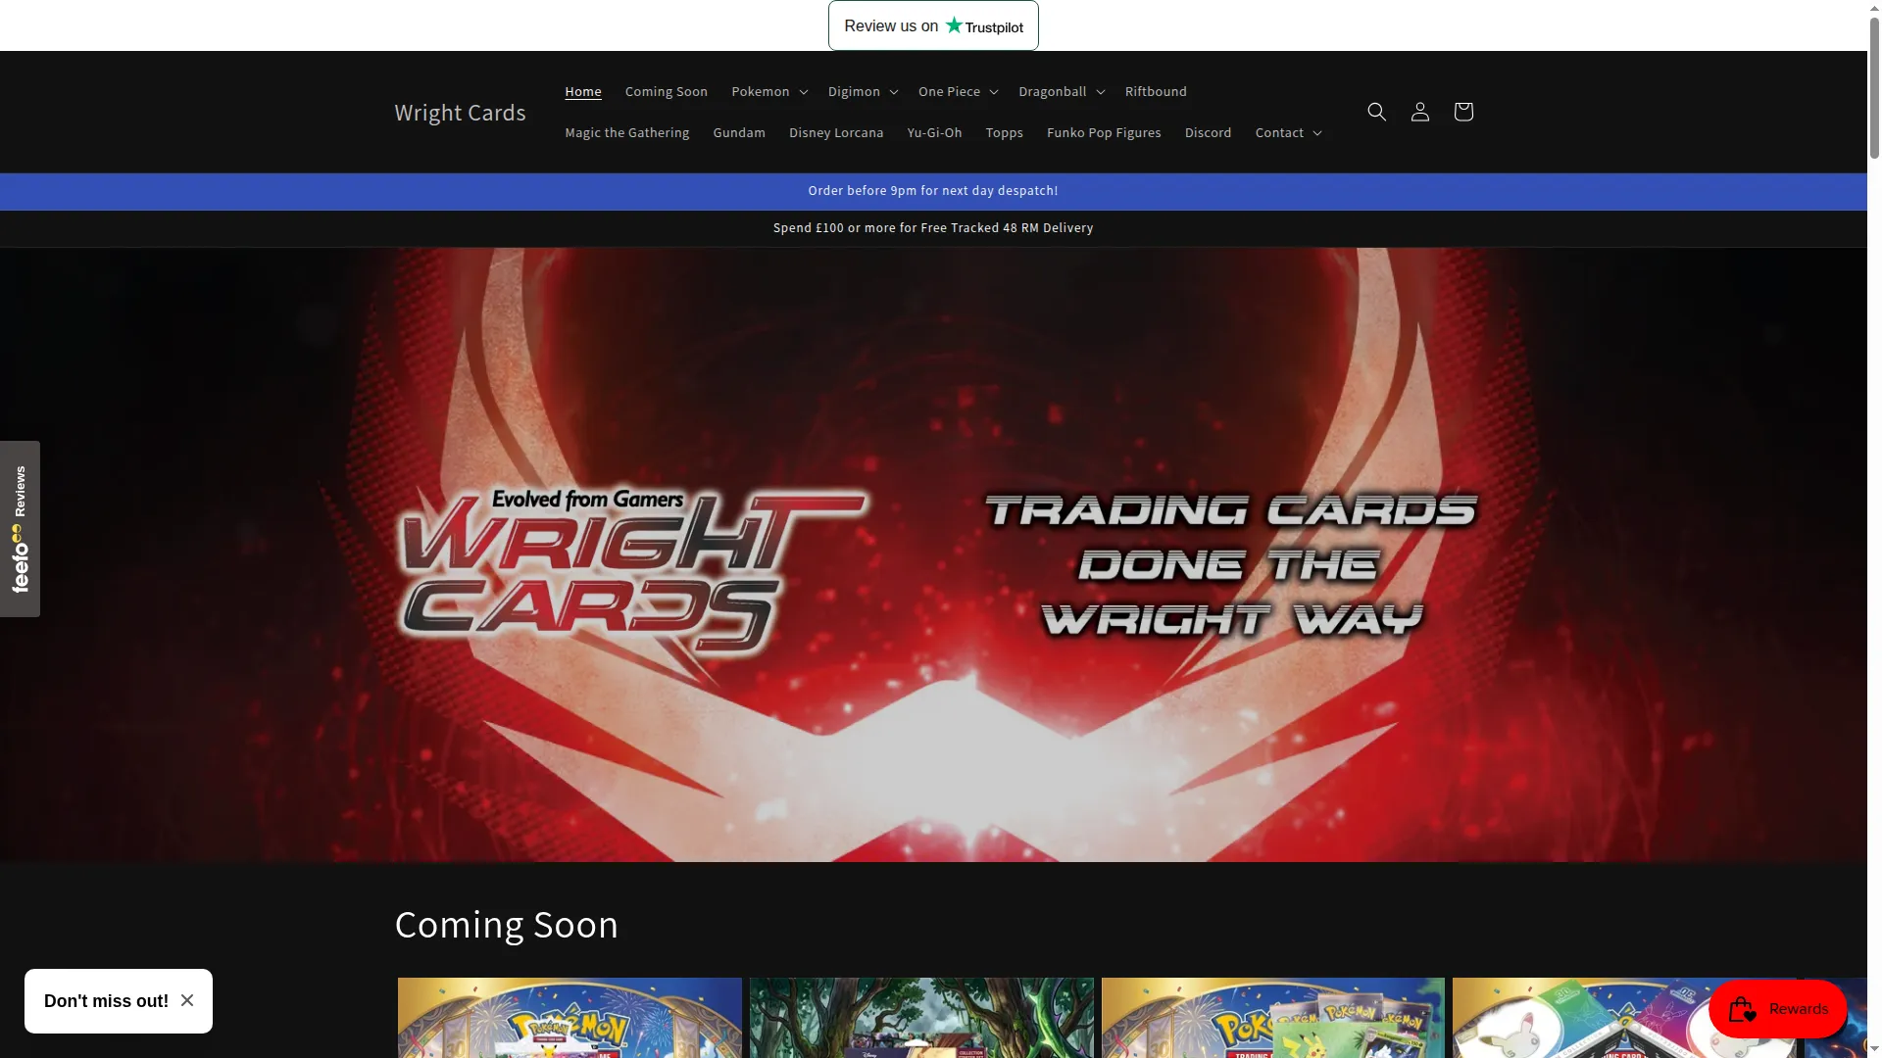This screenshot has width=1882, height=1058.
Task: Open the Coming Soon nav link
Action: [x=667, y=91]
